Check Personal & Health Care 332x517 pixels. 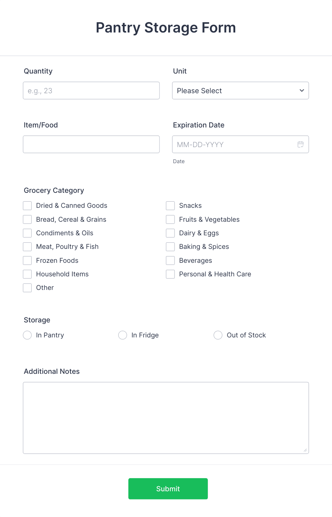[170, 274]
